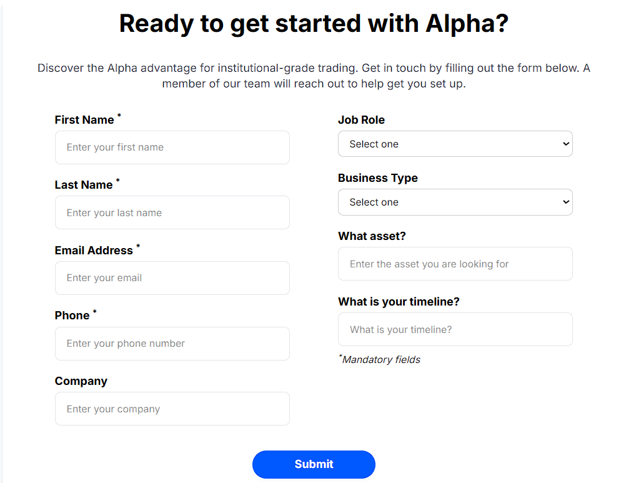Select the Email Address input field

172,278
